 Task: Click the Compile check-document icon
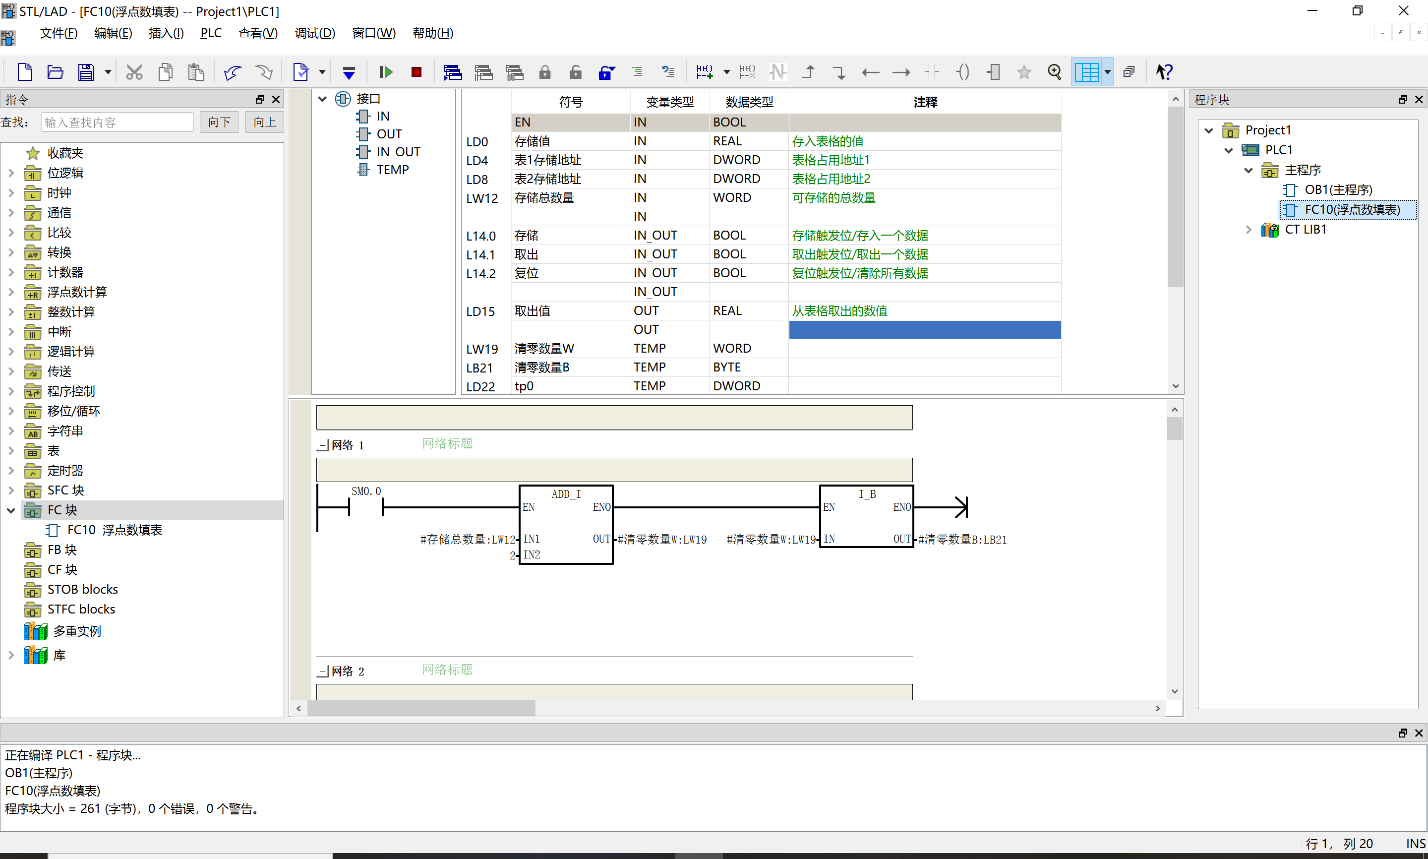click(x=301, y=72)
